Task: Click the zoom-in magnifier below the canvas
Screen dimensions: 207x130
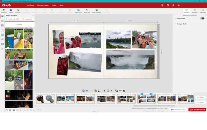Action: [96, 91]
